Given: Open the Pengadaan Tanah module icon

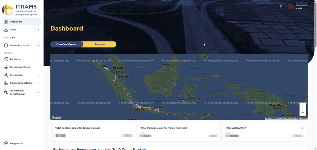Looking at the screenshot, I should pyautogui.click(x=6, y=67).
